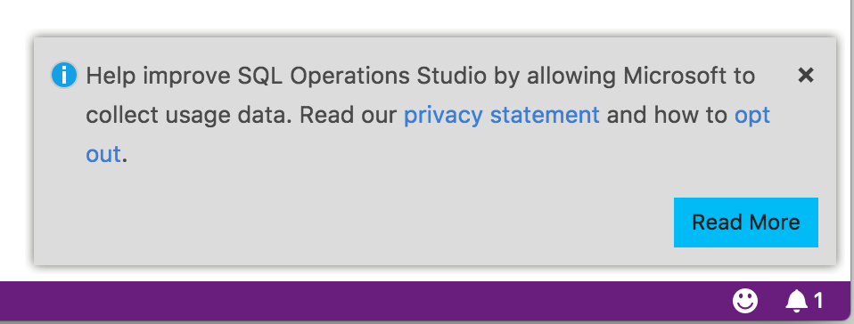This screenshot has height=324, width=854.
Task: Click the notification count 1 beside bell
Action: (x=818, y=301)
